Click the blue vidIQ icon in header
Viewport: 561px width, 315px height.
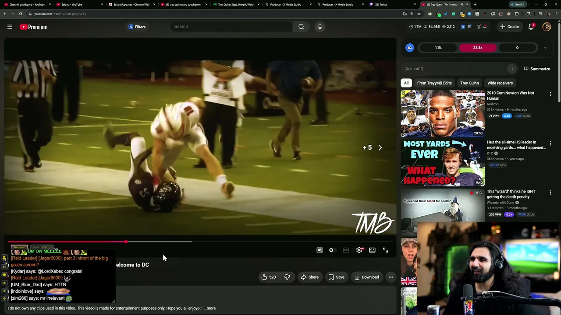coord(462,27)
